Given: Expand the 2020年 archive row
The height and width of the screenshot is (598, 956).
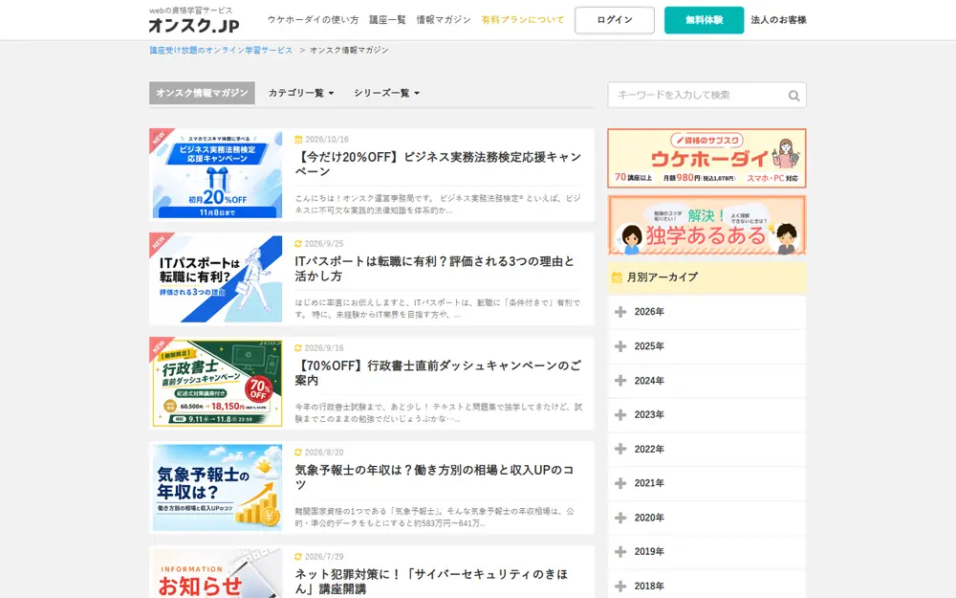Looking at the screenshot, I should 706,518.
